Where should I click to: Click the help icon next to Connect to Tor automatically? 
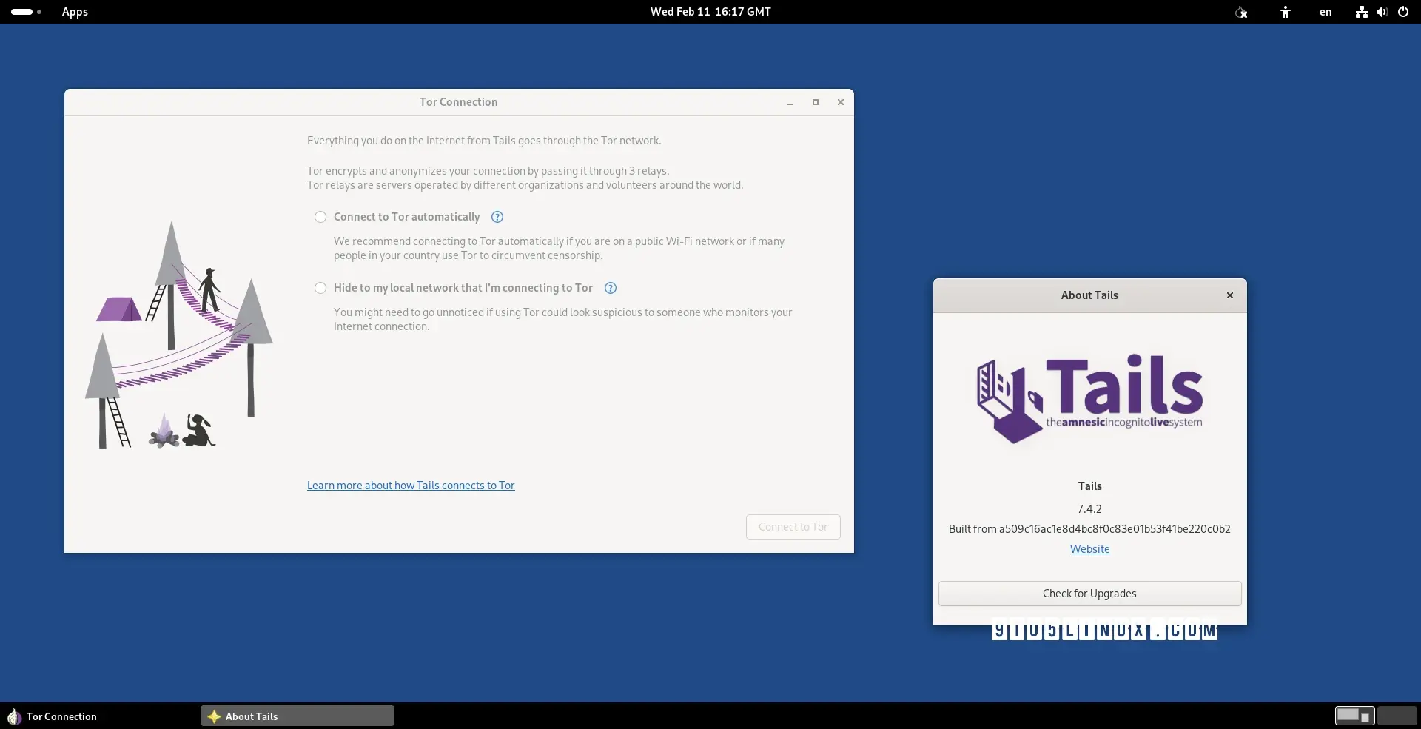(497, 217)
